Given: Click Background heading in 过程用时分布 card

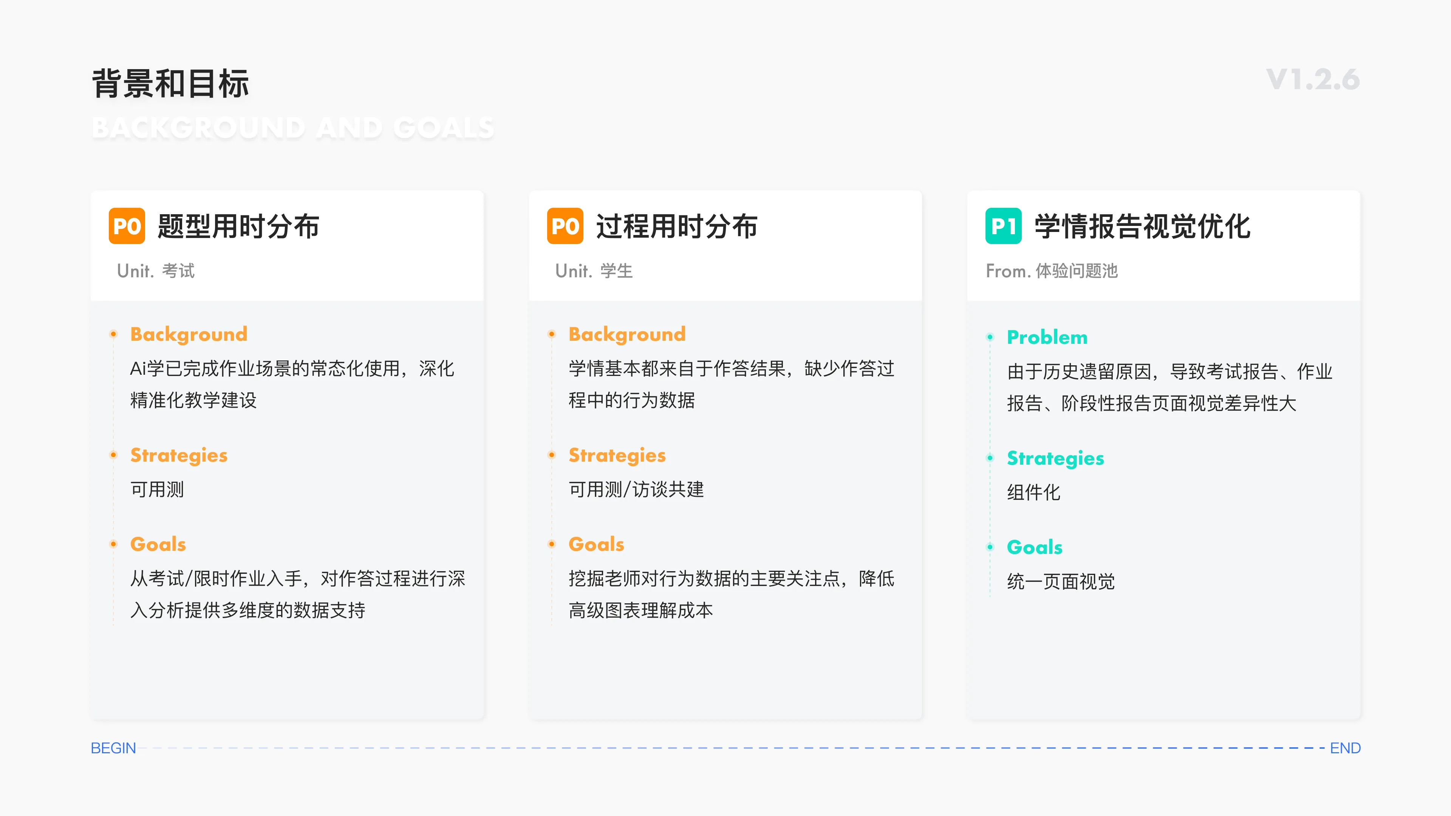Looking at the screenshot, I should click(x=627, y=334).
